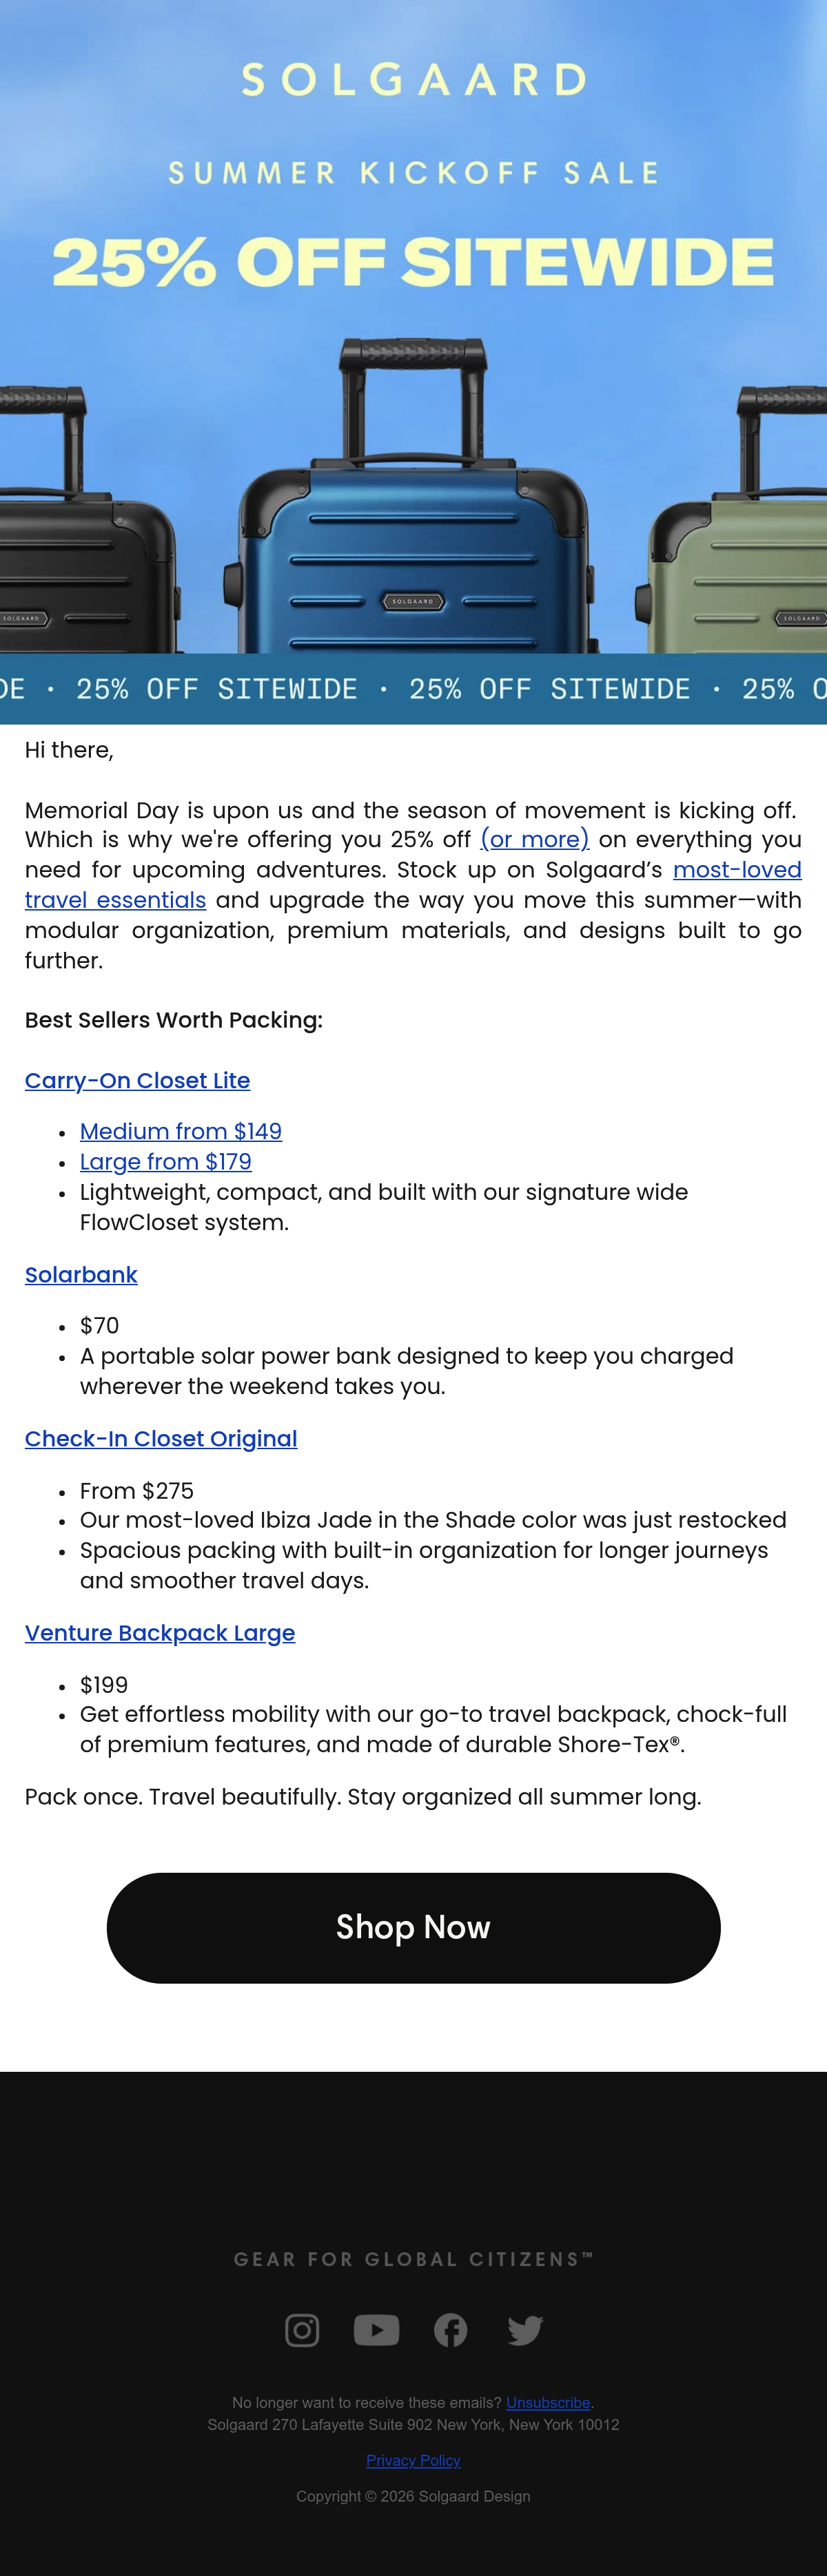This screenshot has height=2576, width=827.
Task: Click the 25% OFF SITEWIDE headline
Action: [413, 261]
